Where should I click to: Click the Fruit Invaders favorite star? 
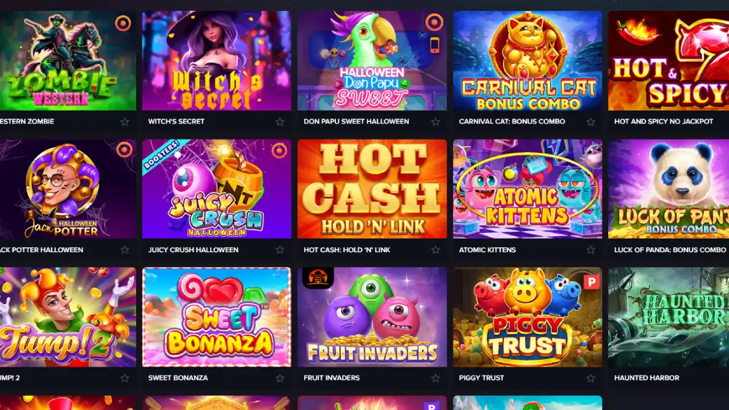435,378
